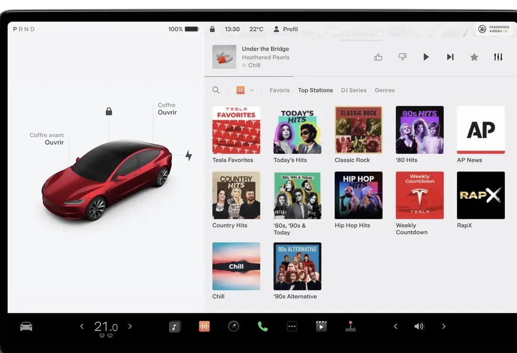The height and width of the screenshot is (353, 517).
Task: Switch to the Genres tab
Action: click(384, 90)
